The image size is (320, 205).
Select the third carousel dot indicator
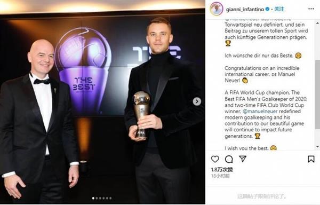[x=100, y=198]
